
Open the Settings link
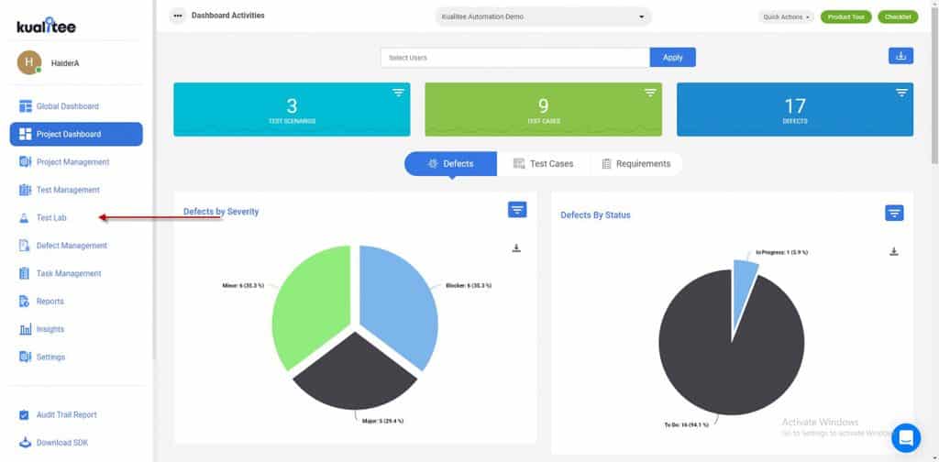(51, 357)
